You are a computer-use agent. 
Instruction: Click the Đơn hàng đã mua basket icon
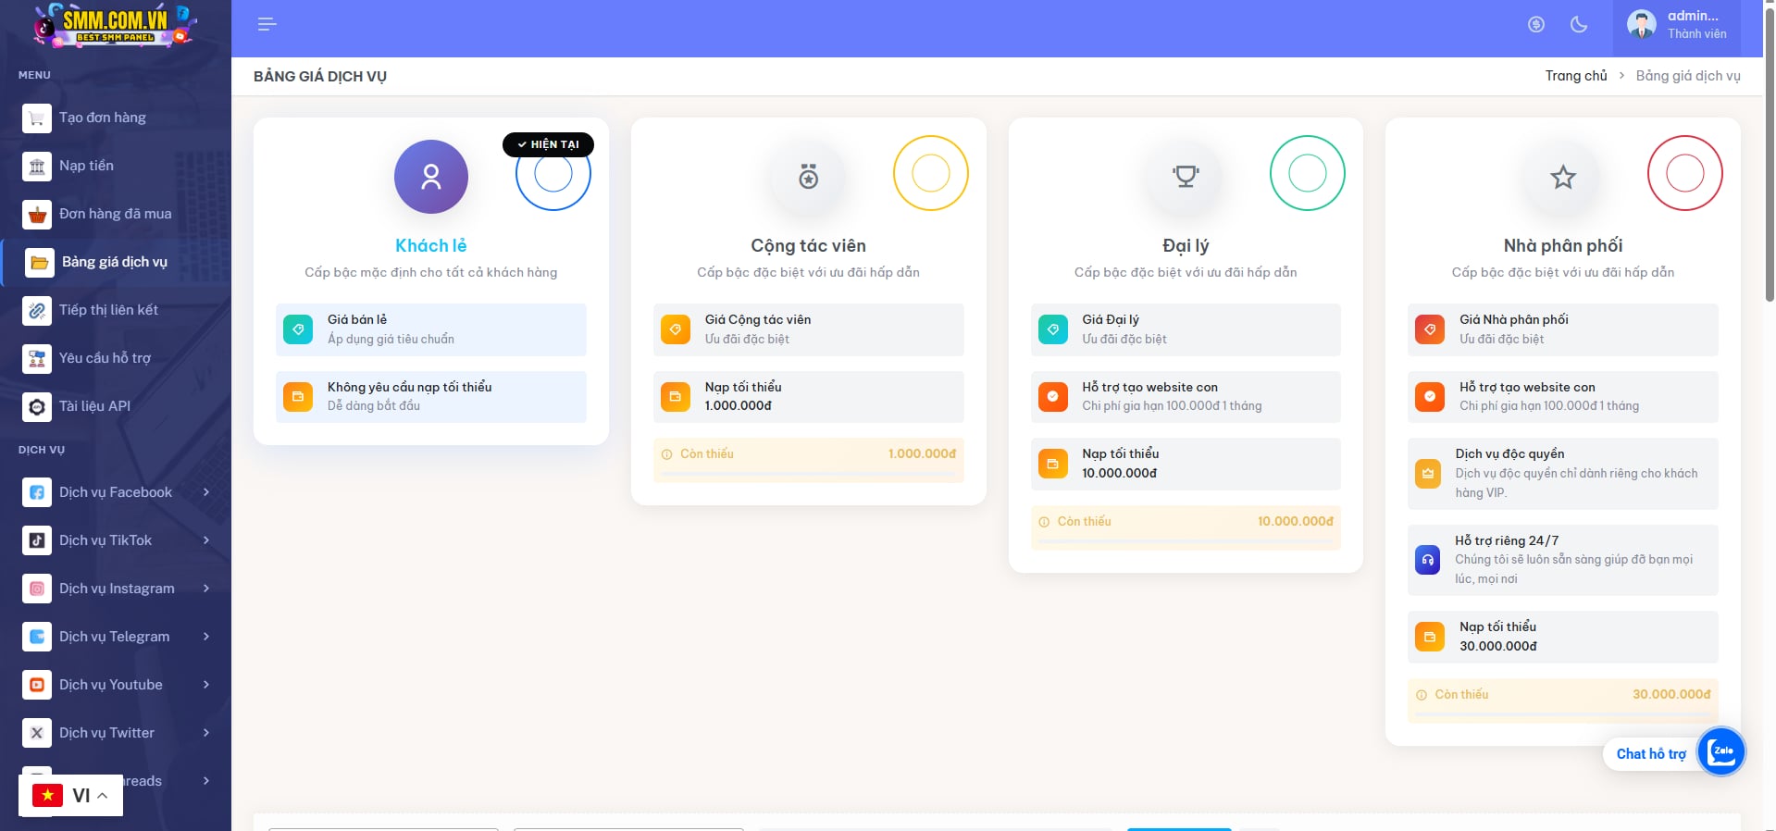pos(37,214)
